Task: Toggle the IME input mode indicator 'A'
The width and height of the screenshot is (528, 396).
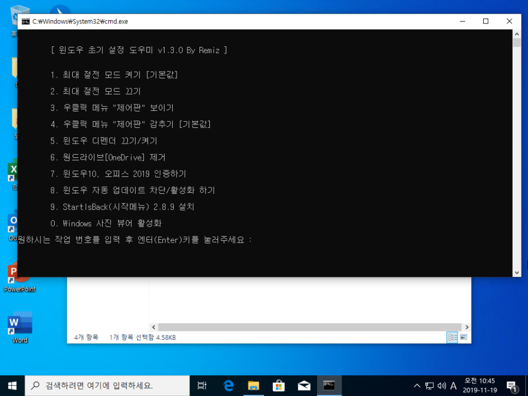Action: [x=454, y=386]
